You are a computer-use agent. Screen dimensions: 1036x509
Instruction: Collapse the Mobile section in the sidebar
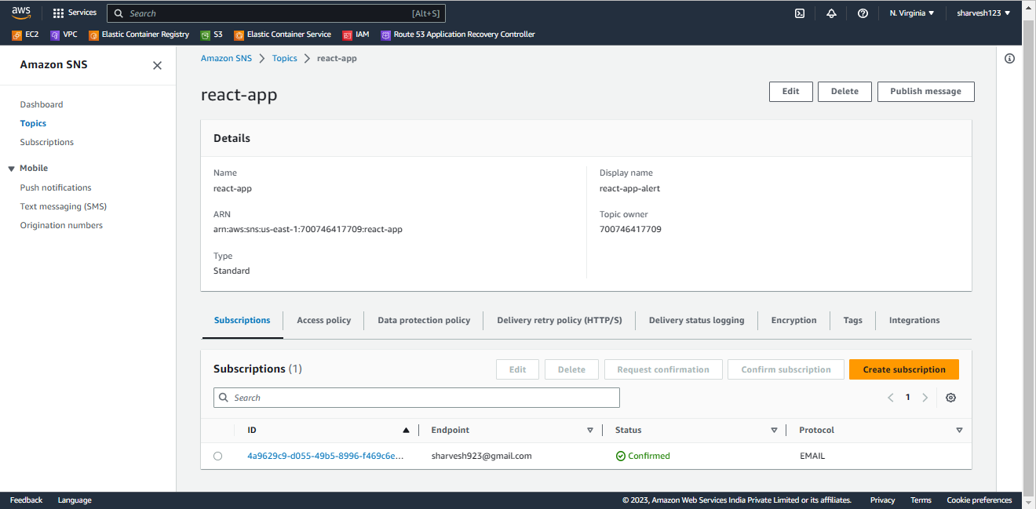click(x=9, y=168)
